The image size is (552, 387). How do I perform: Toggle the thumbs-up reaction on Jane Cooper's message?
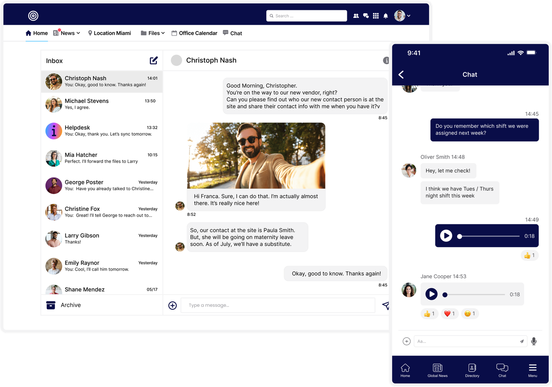pyautogui.click(x=429, y=314)
